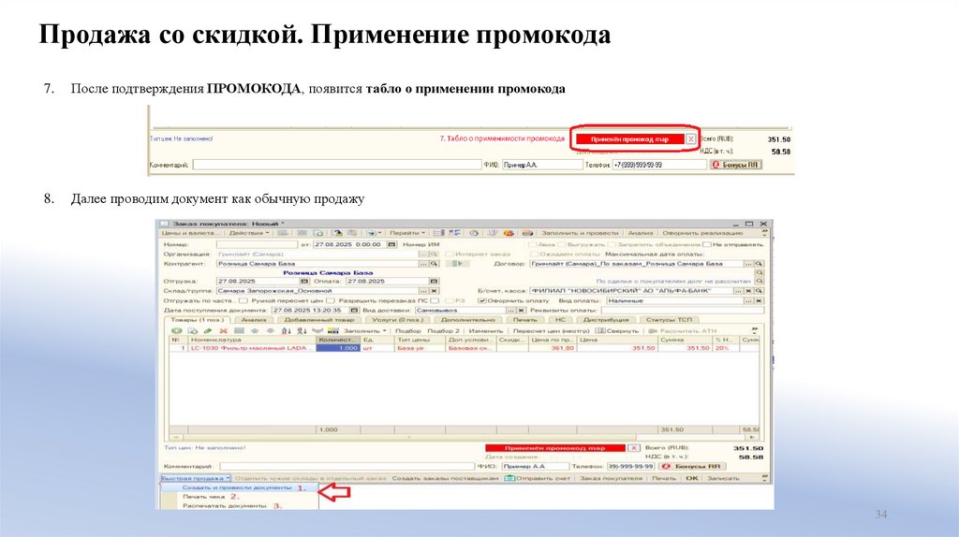Switch to the Дополнительно tab
Image resolution: width=959 pixels, height=537 pixels.
[468, 320]
